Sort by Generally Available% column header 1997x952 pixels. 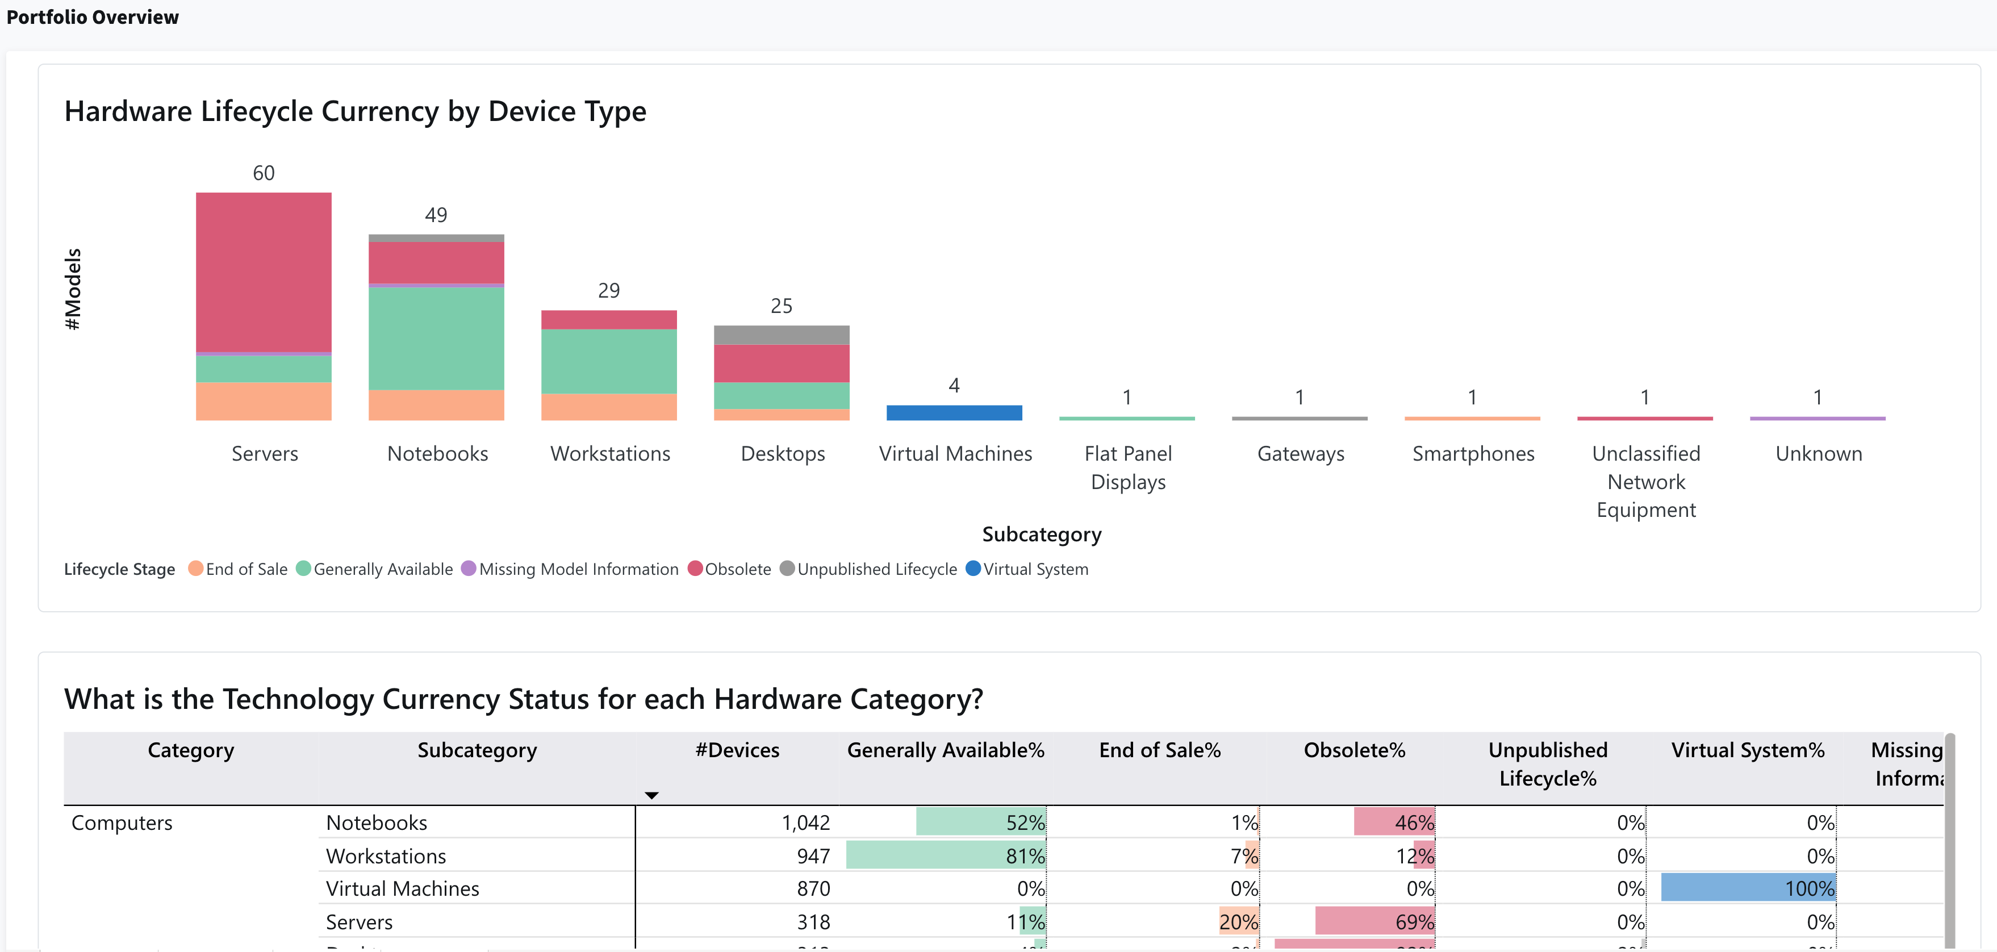coord(945,750)
